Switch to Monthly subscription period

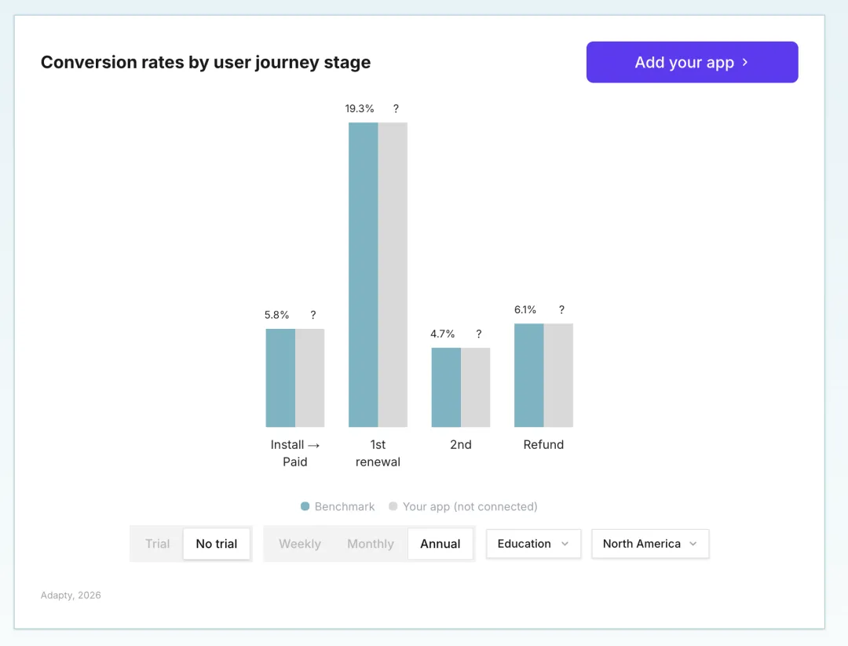point(370,544)
